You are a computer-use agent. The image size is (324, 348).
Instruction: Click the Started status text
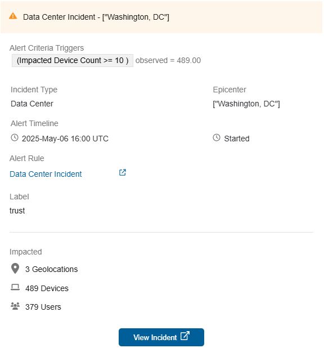pyautogui.click(x=237, y=139)
